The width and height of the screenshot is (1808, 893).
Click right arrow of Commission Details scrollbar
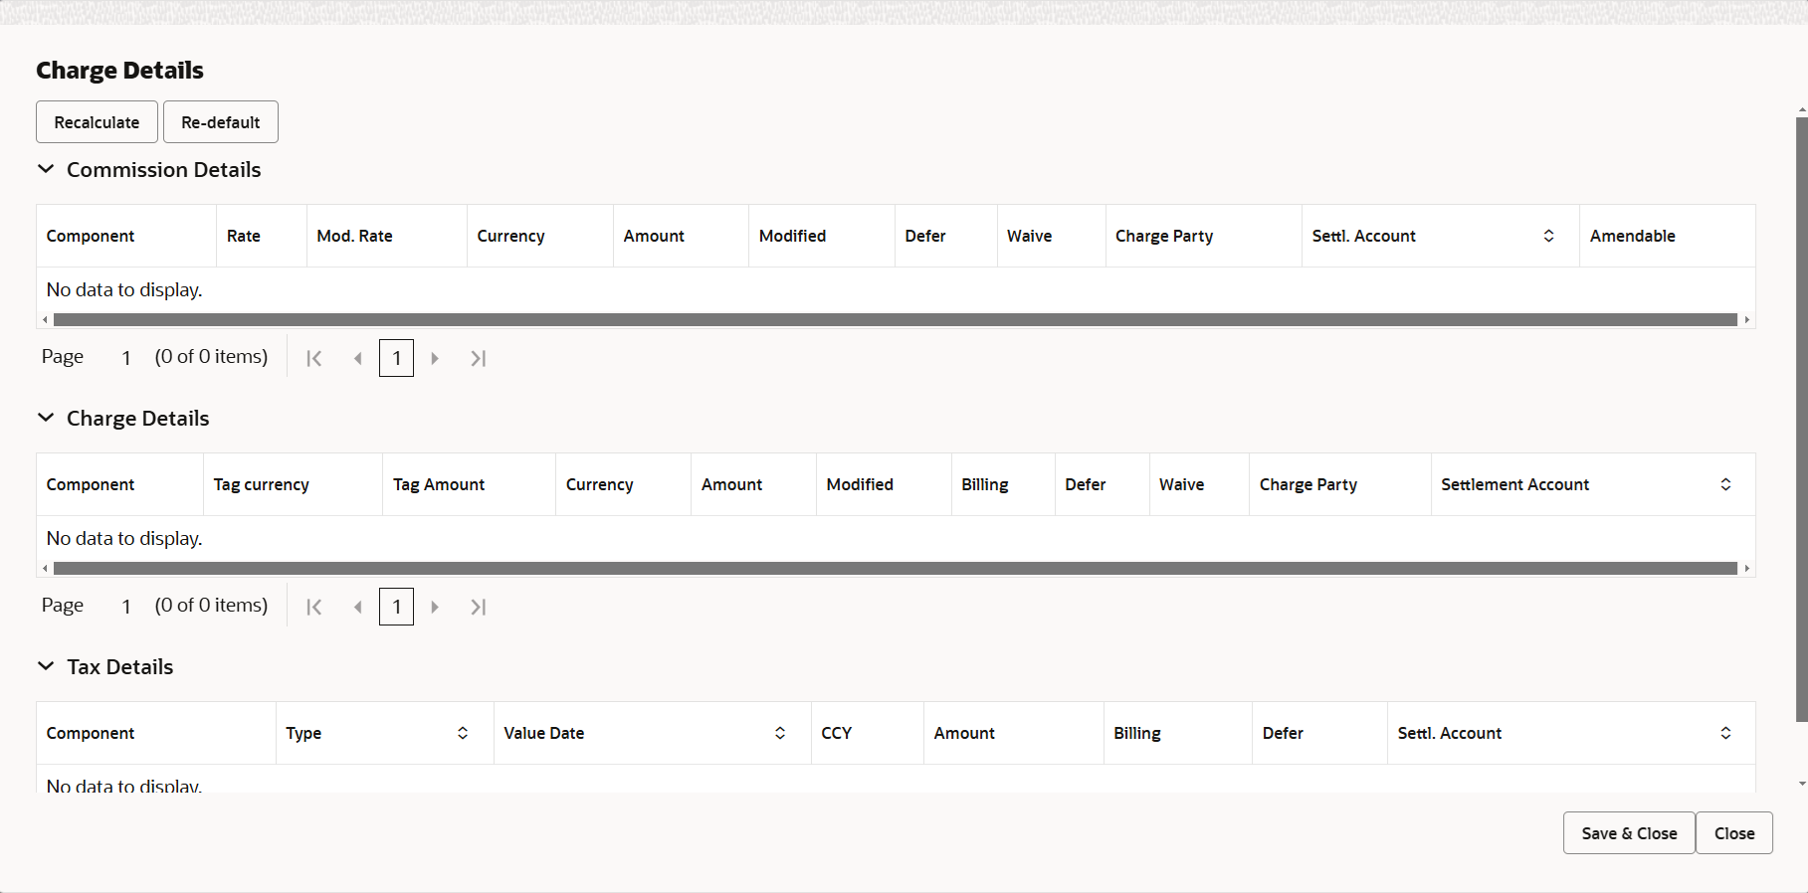[x=1747, y=319]
